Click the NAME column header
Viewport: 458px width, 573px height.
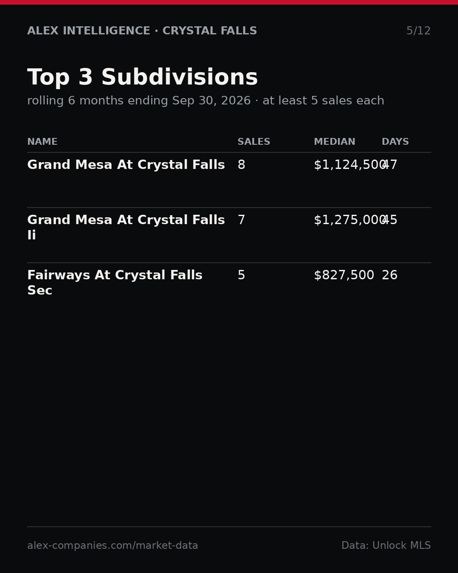[x=42, y=142]
